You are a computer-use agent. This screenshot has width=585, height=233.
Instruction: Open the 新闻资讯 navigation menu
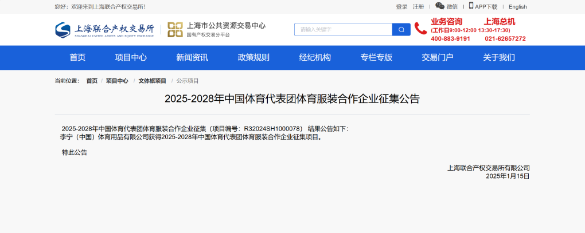point(192,57)
